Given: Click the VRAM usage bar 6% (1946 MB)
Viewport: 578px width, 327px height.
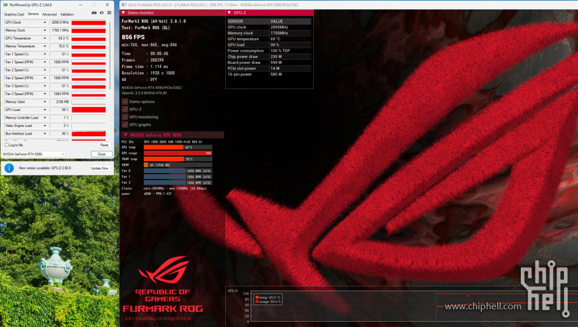Looking at the screenshot, I should 178,165.
